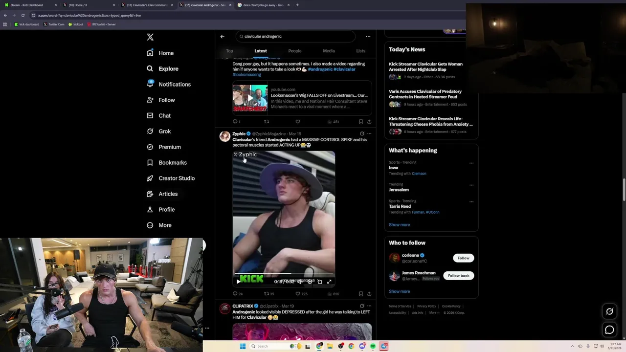Image resolution: width=626 pixels, height=352 pixels.
Task: Open Privacy Policy footer link
Action: coord(426,307)
